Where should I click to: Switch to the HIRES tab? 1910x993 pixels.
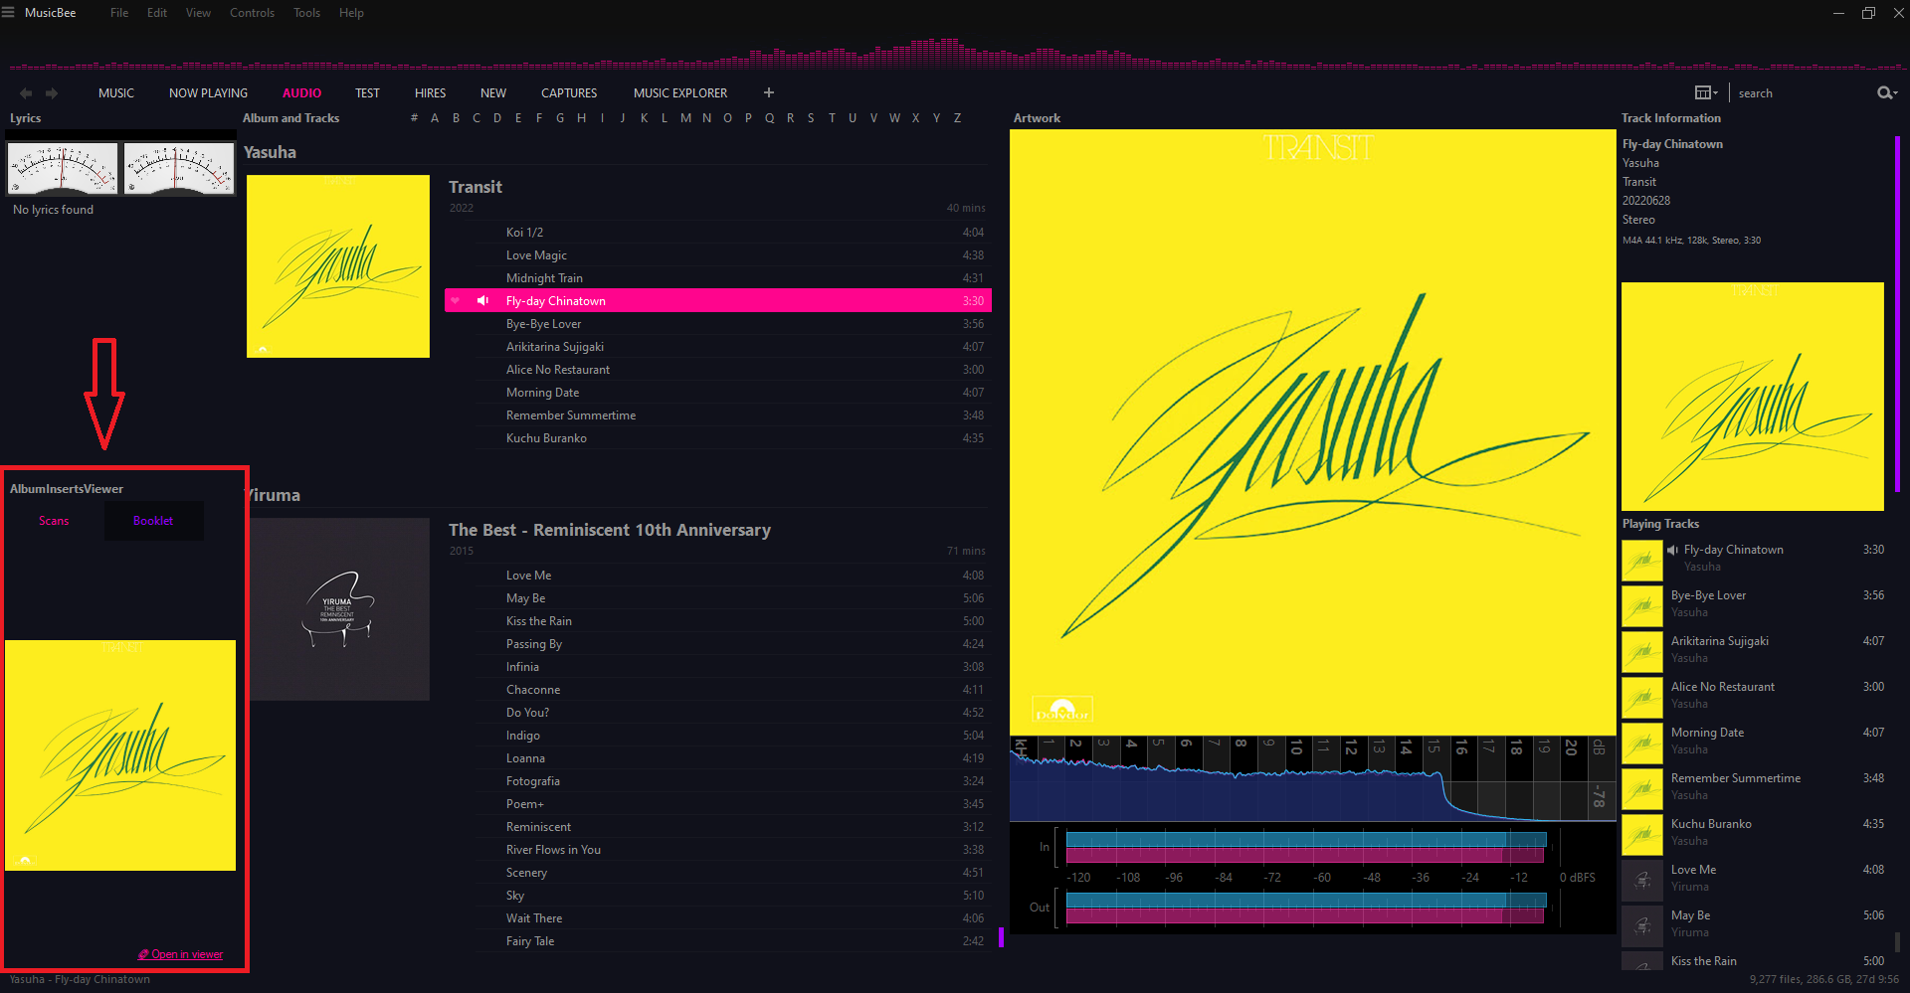point(430,93)
